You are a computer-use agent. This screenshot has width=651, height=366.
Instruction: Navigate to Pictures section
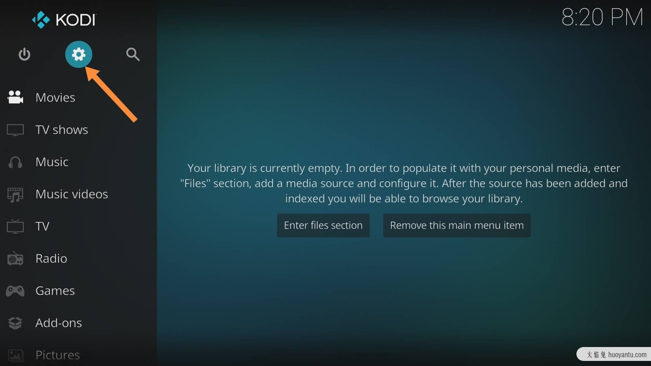[x=56, y=354]
